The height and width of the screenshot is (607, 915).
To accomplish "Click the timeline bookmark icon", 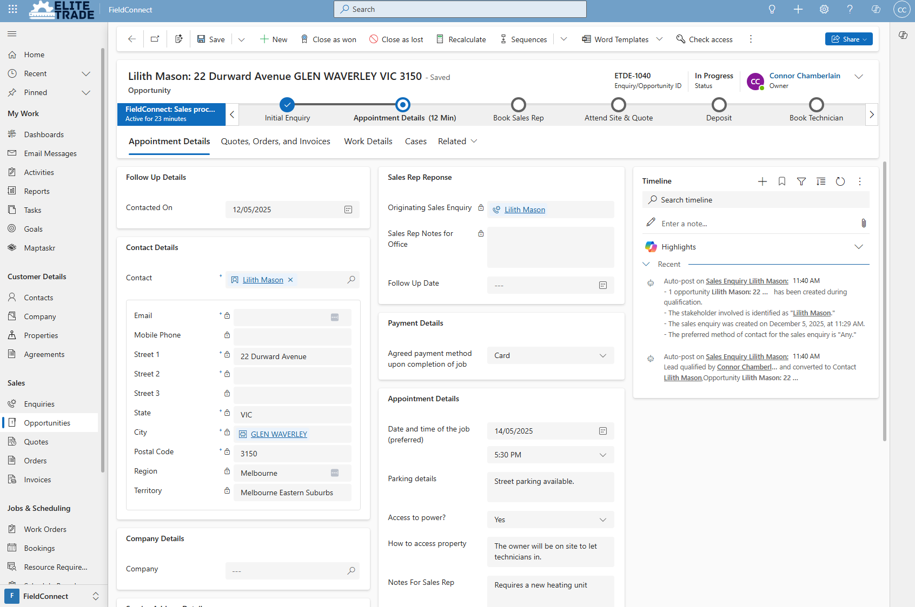I will (x=782, y=181).
